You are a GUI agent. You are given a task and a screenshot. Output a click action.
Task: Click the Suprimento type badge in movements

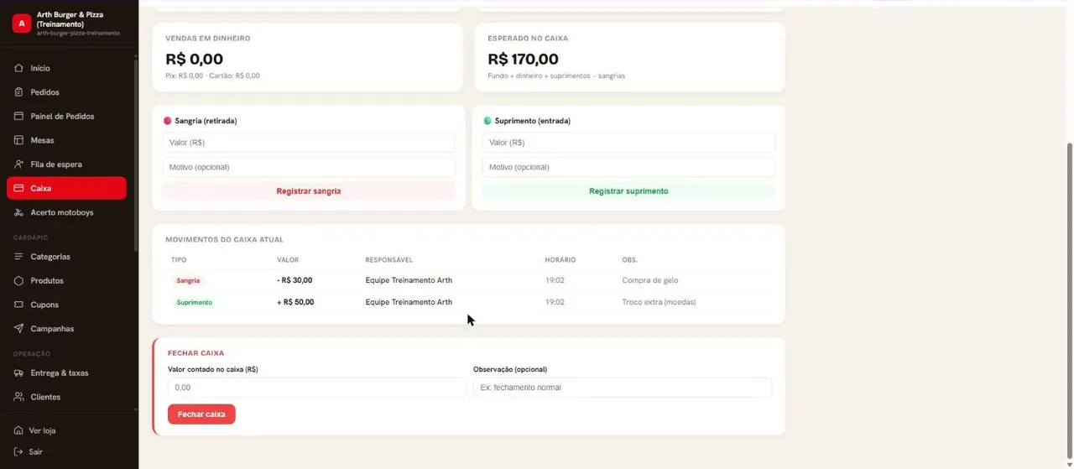(x=194, y=302)
